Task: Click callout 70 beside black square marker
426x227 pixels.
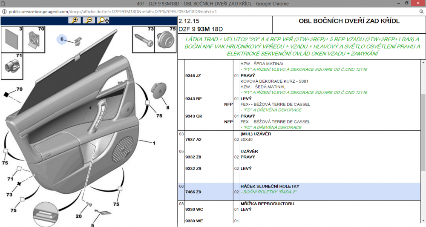Action: pos(19,89)
